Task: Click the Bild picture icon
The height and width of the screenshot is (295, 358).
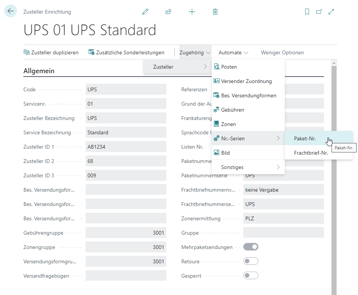Action: [x=217, y=152]
